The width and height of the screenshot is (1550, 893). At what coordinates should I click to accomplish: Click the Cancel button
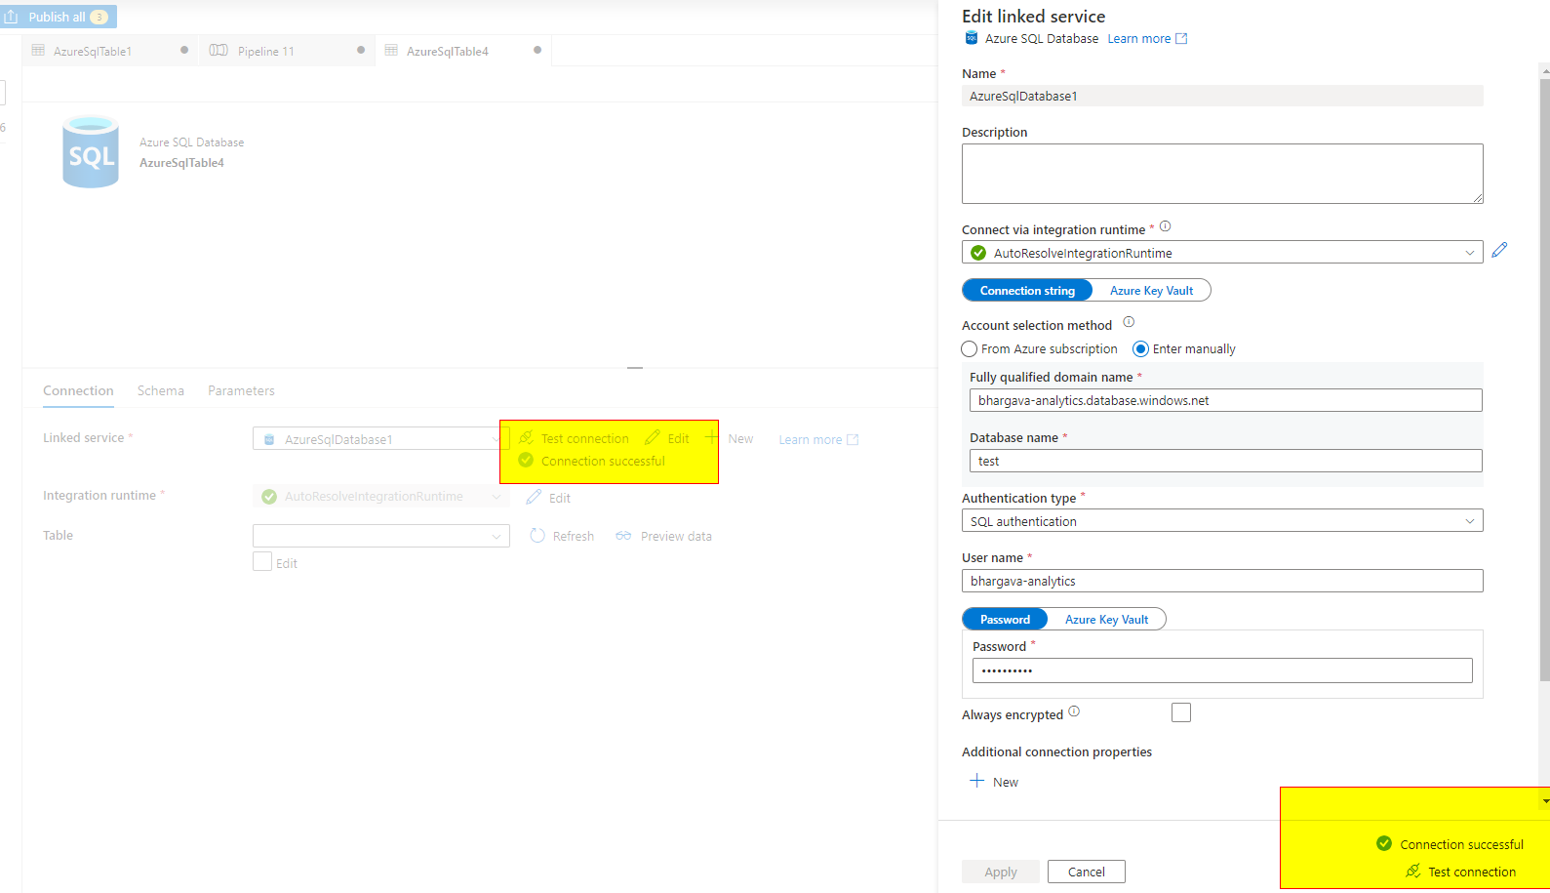coord(1086,872)
